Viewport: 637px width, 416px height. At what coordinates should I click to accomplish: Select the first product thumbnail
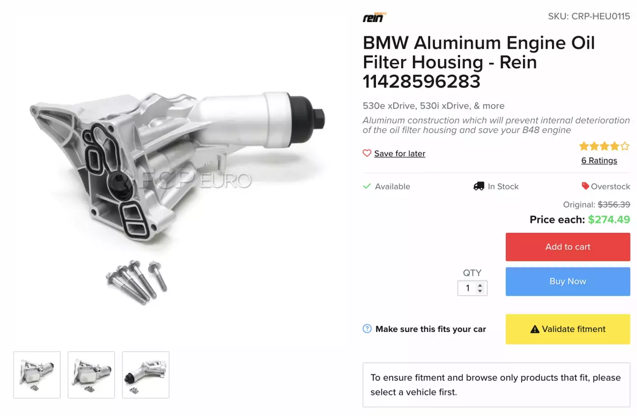tap(37, 375)
